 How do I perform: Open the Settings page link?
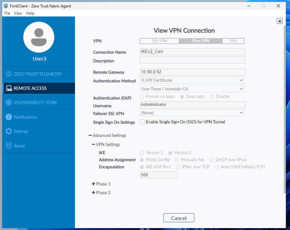pos(21,131)
